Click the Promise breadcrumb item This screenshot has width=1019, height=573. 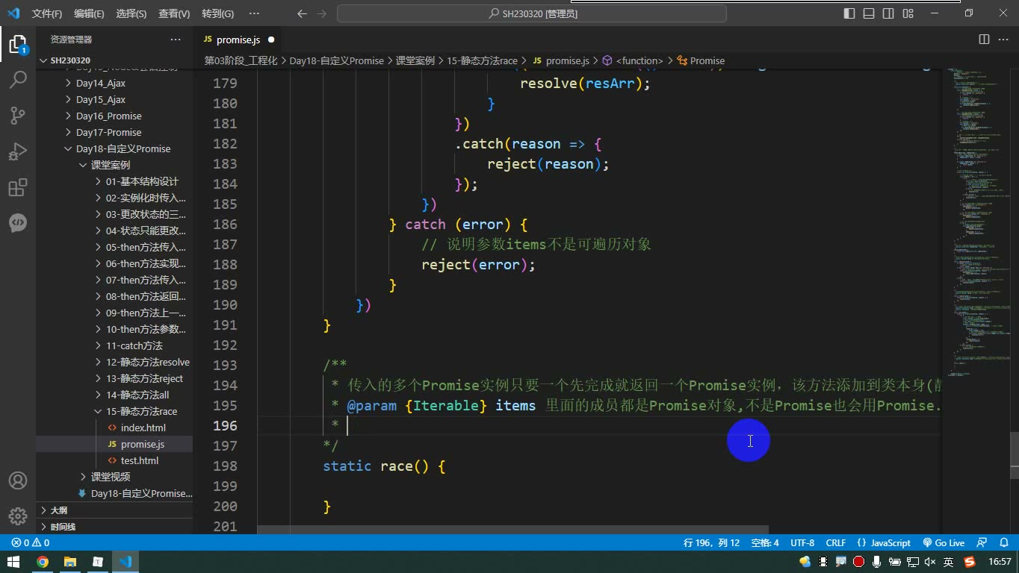701,60
